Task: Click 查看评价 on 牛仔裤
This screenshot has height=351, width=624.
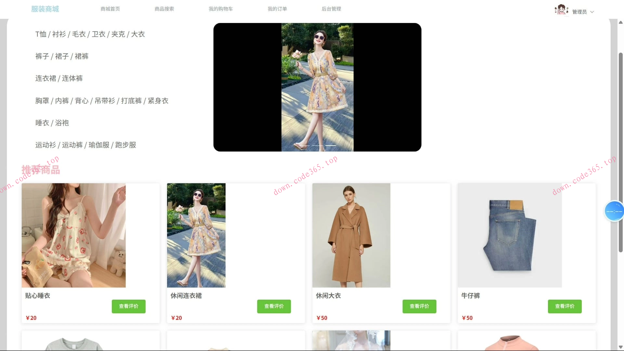Action: point(565,306)
